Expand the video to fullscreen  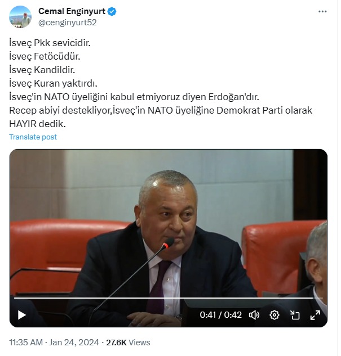(x=315, y=315)
